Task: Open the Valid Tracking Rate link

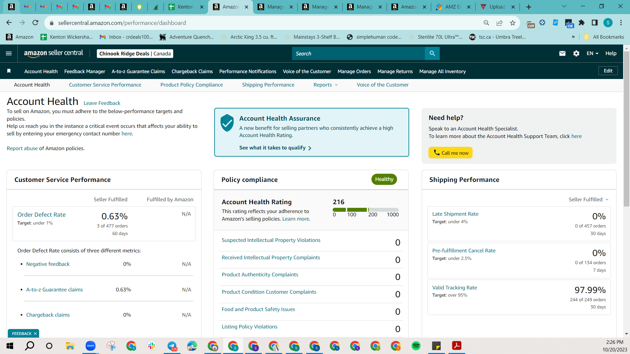Action: pos(454,288)
